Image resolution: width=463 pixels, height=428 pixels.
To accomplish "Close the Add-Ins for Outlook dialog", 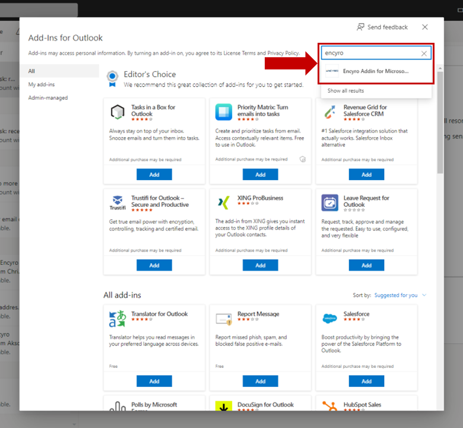I will pos(425,27).
